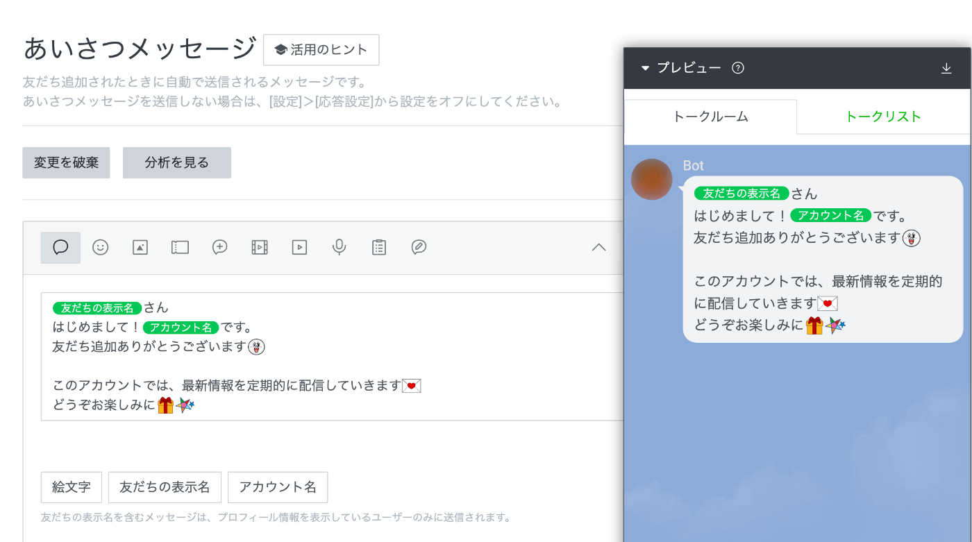
Task: Choose the survey clipboard icon
Action: [x=379, y=247]
